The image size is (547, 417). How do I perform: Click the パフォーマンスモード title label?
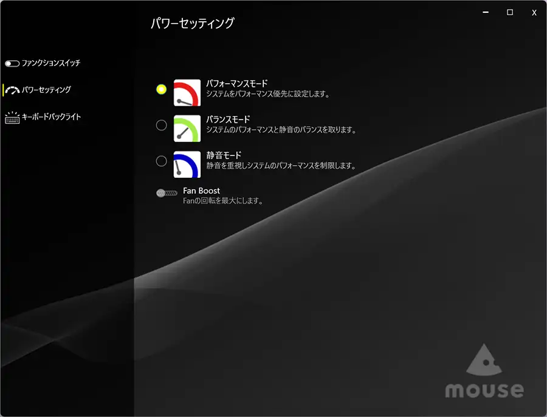[237, 84]
